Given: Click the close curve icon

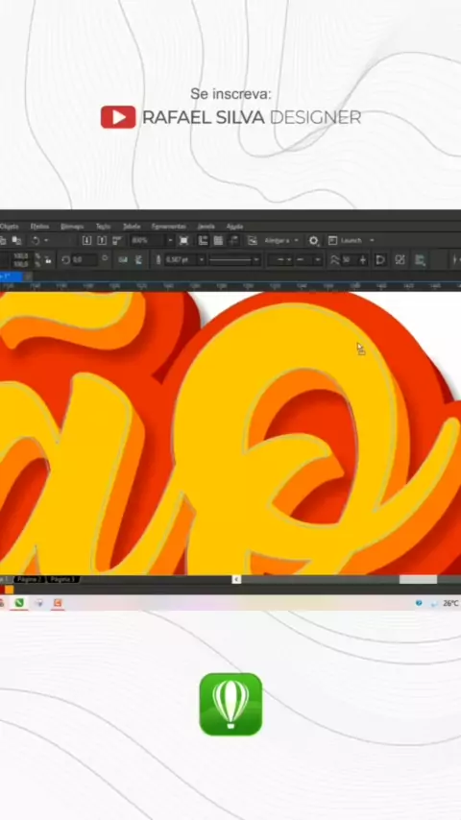Looking at the screenshot, I should click(x=380, y=259).
